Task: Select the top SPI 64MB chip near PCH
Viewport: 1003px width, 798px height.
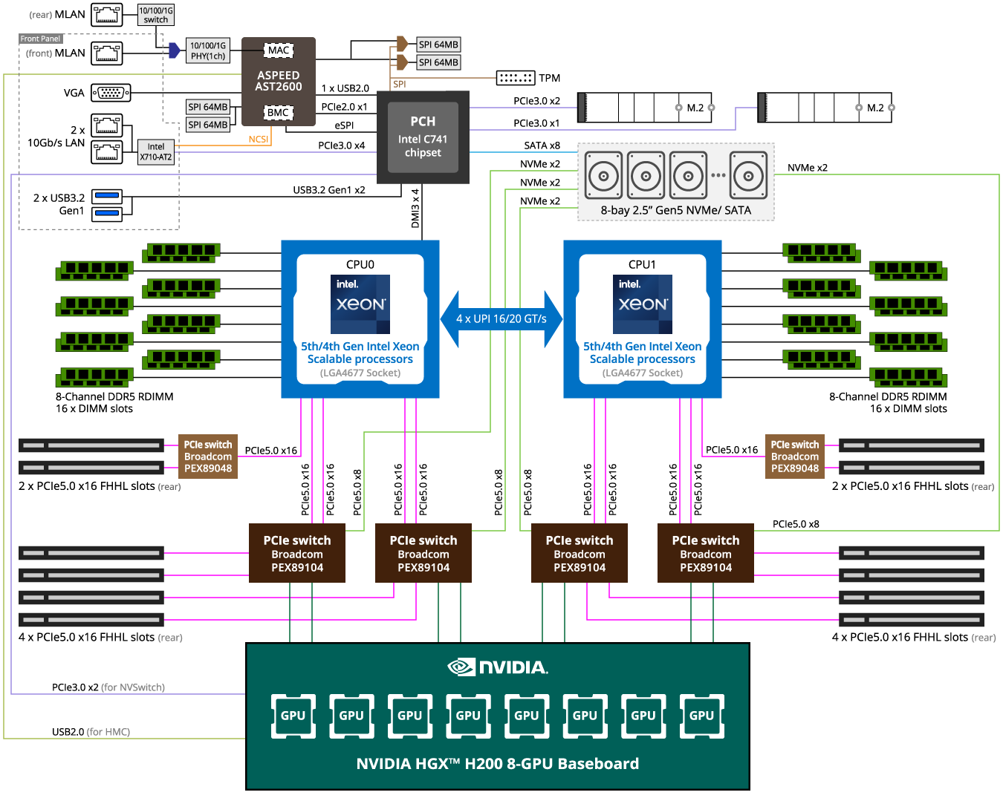Action: (x=438, y=45)
